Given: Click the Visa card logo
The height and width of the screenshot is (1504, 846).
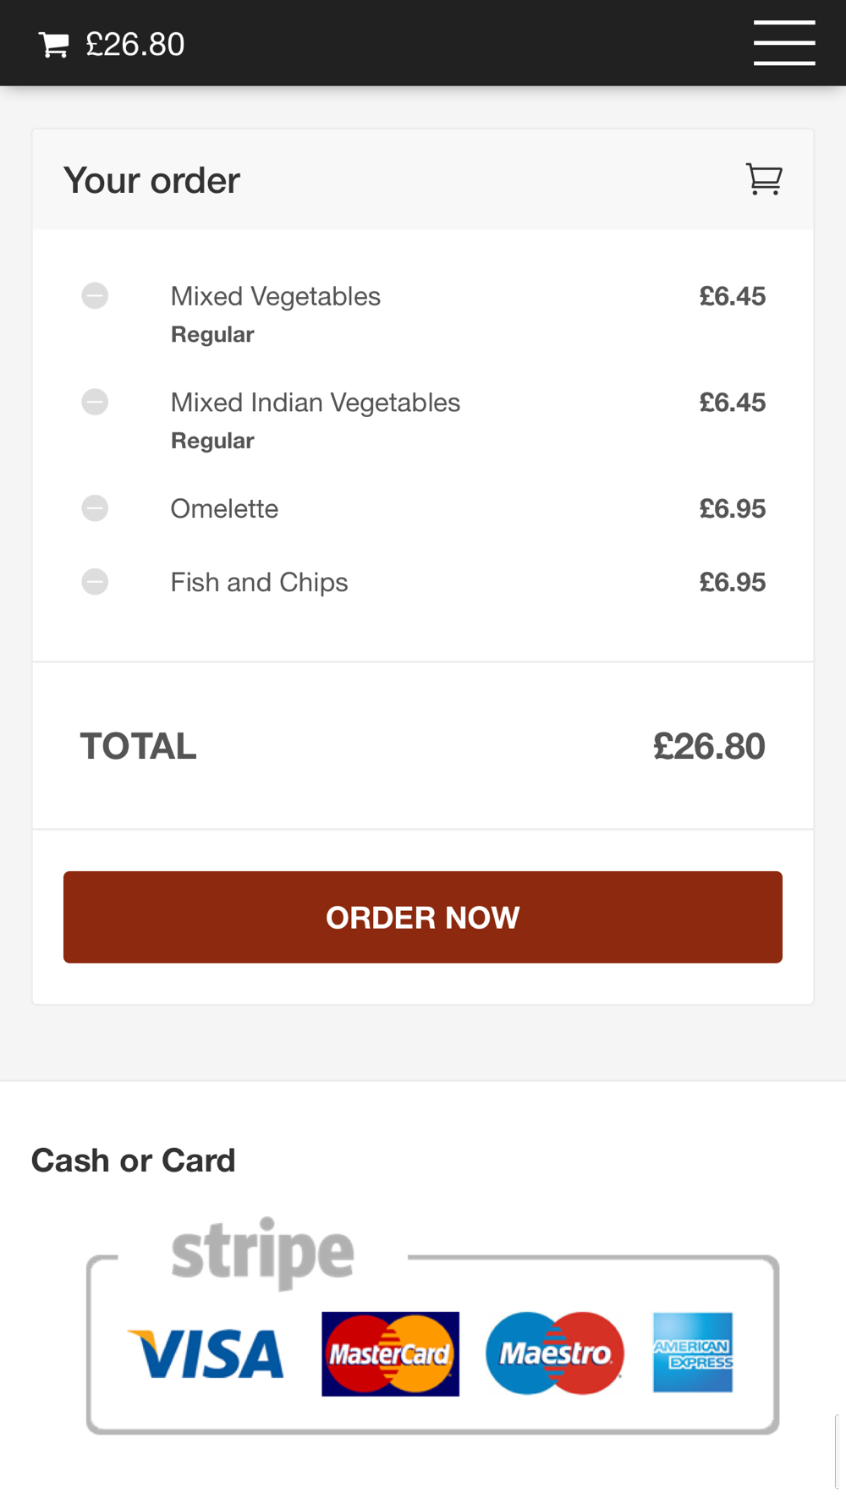Looking at the screenshot, I should (x=206, y=1354).
